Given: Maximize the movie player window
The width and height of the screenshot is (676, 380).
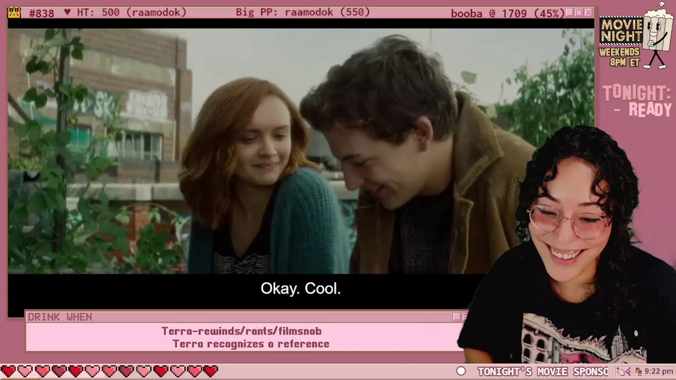Looking at the screenshot, I should coord(579,13).
